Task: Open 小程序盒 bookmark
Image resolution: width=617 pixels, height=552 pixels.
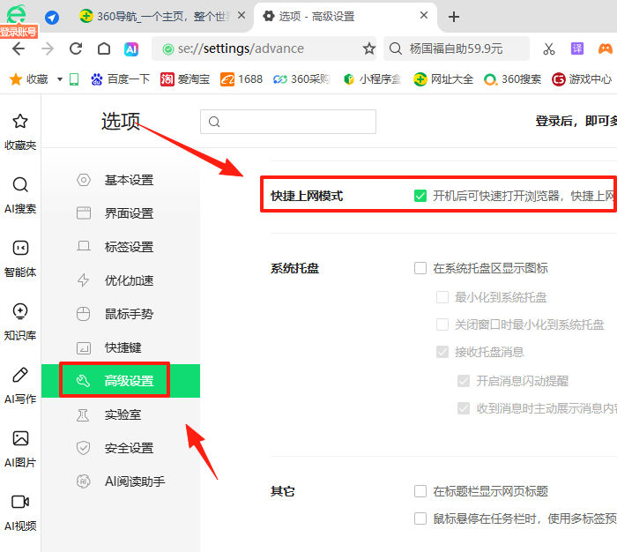Action: point(372,79)
